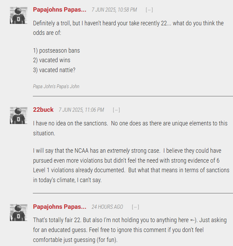Click 22buck's helmet avatar image

[x=18, y=115]
